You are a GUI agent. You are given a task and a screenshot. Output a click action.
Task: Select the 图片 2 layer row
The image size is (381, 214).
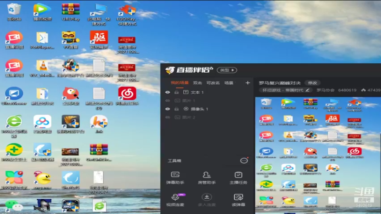pyautogui.click(x=208, y=117)
